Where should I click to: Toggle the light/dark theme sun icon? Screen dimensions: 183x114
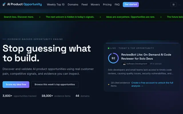coord(174,5)
